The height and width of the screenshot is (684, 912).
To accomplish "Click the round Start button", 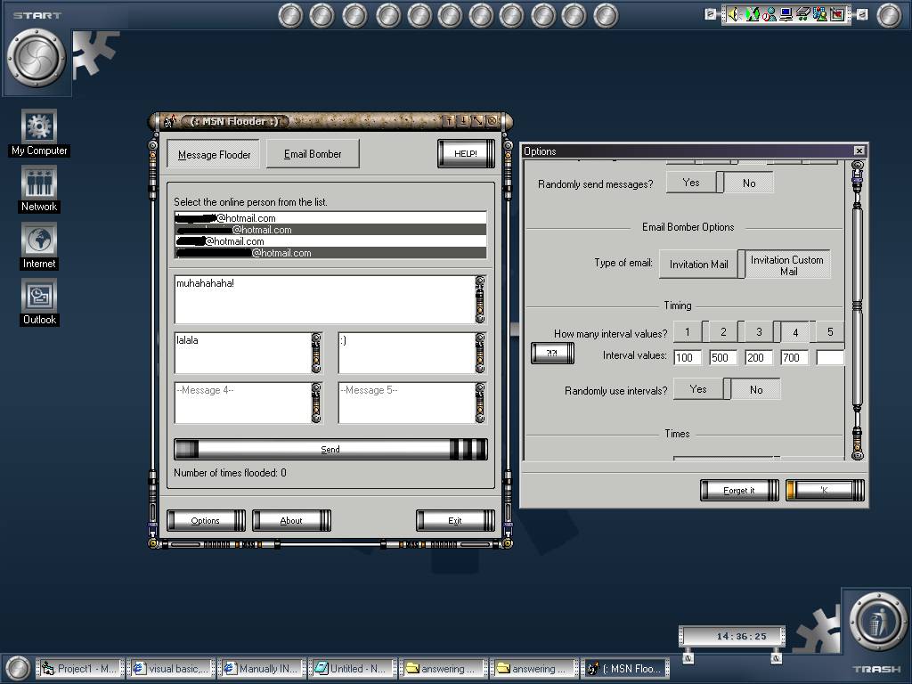I will 36,57.
